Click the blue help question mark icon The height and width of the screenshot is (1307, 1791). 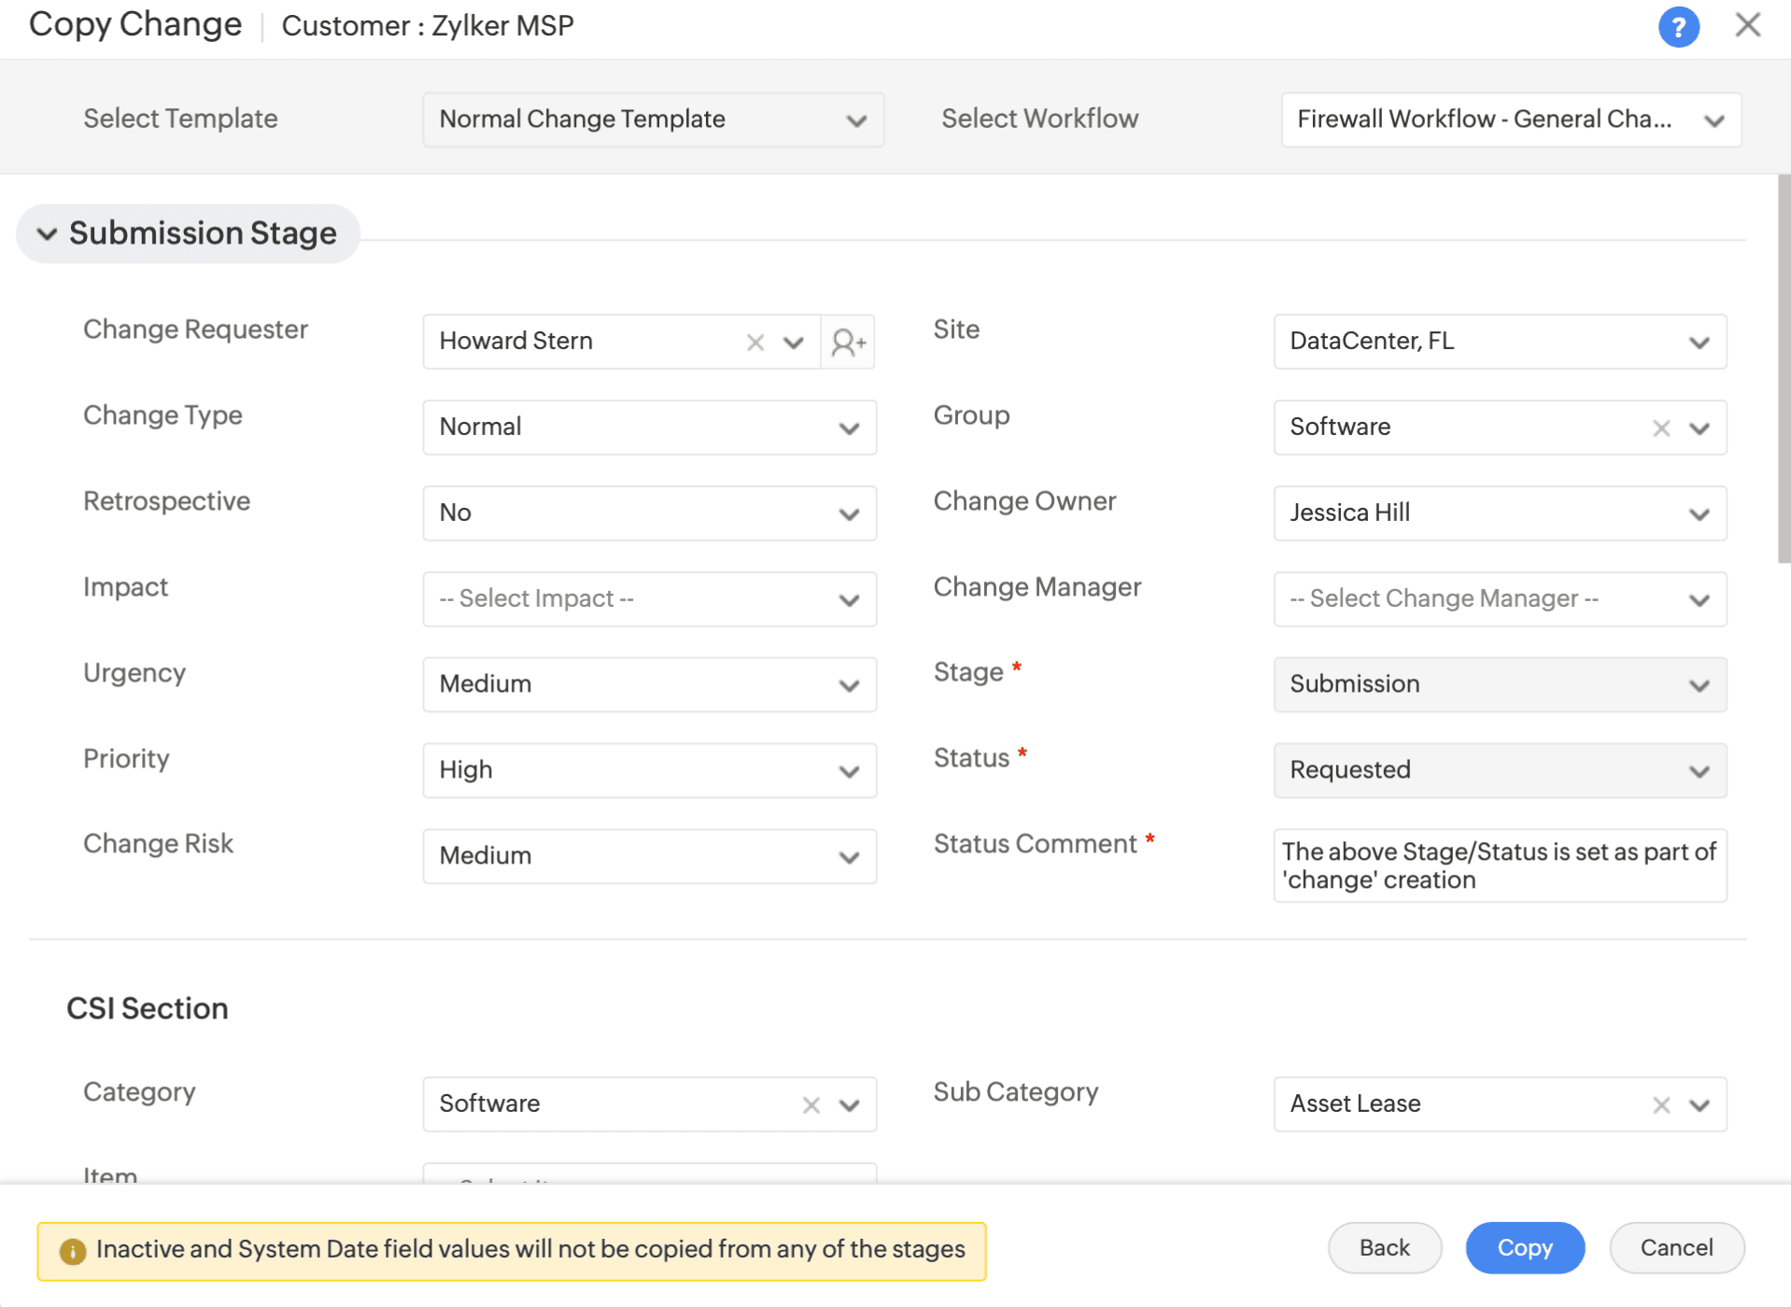coord(1677,27)
